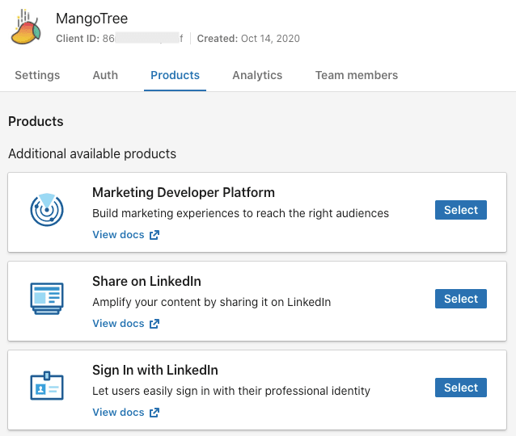Open the Team members tab
Viewport: 516px width, 436px height.
pyautogui.click(x=357, y=75)
